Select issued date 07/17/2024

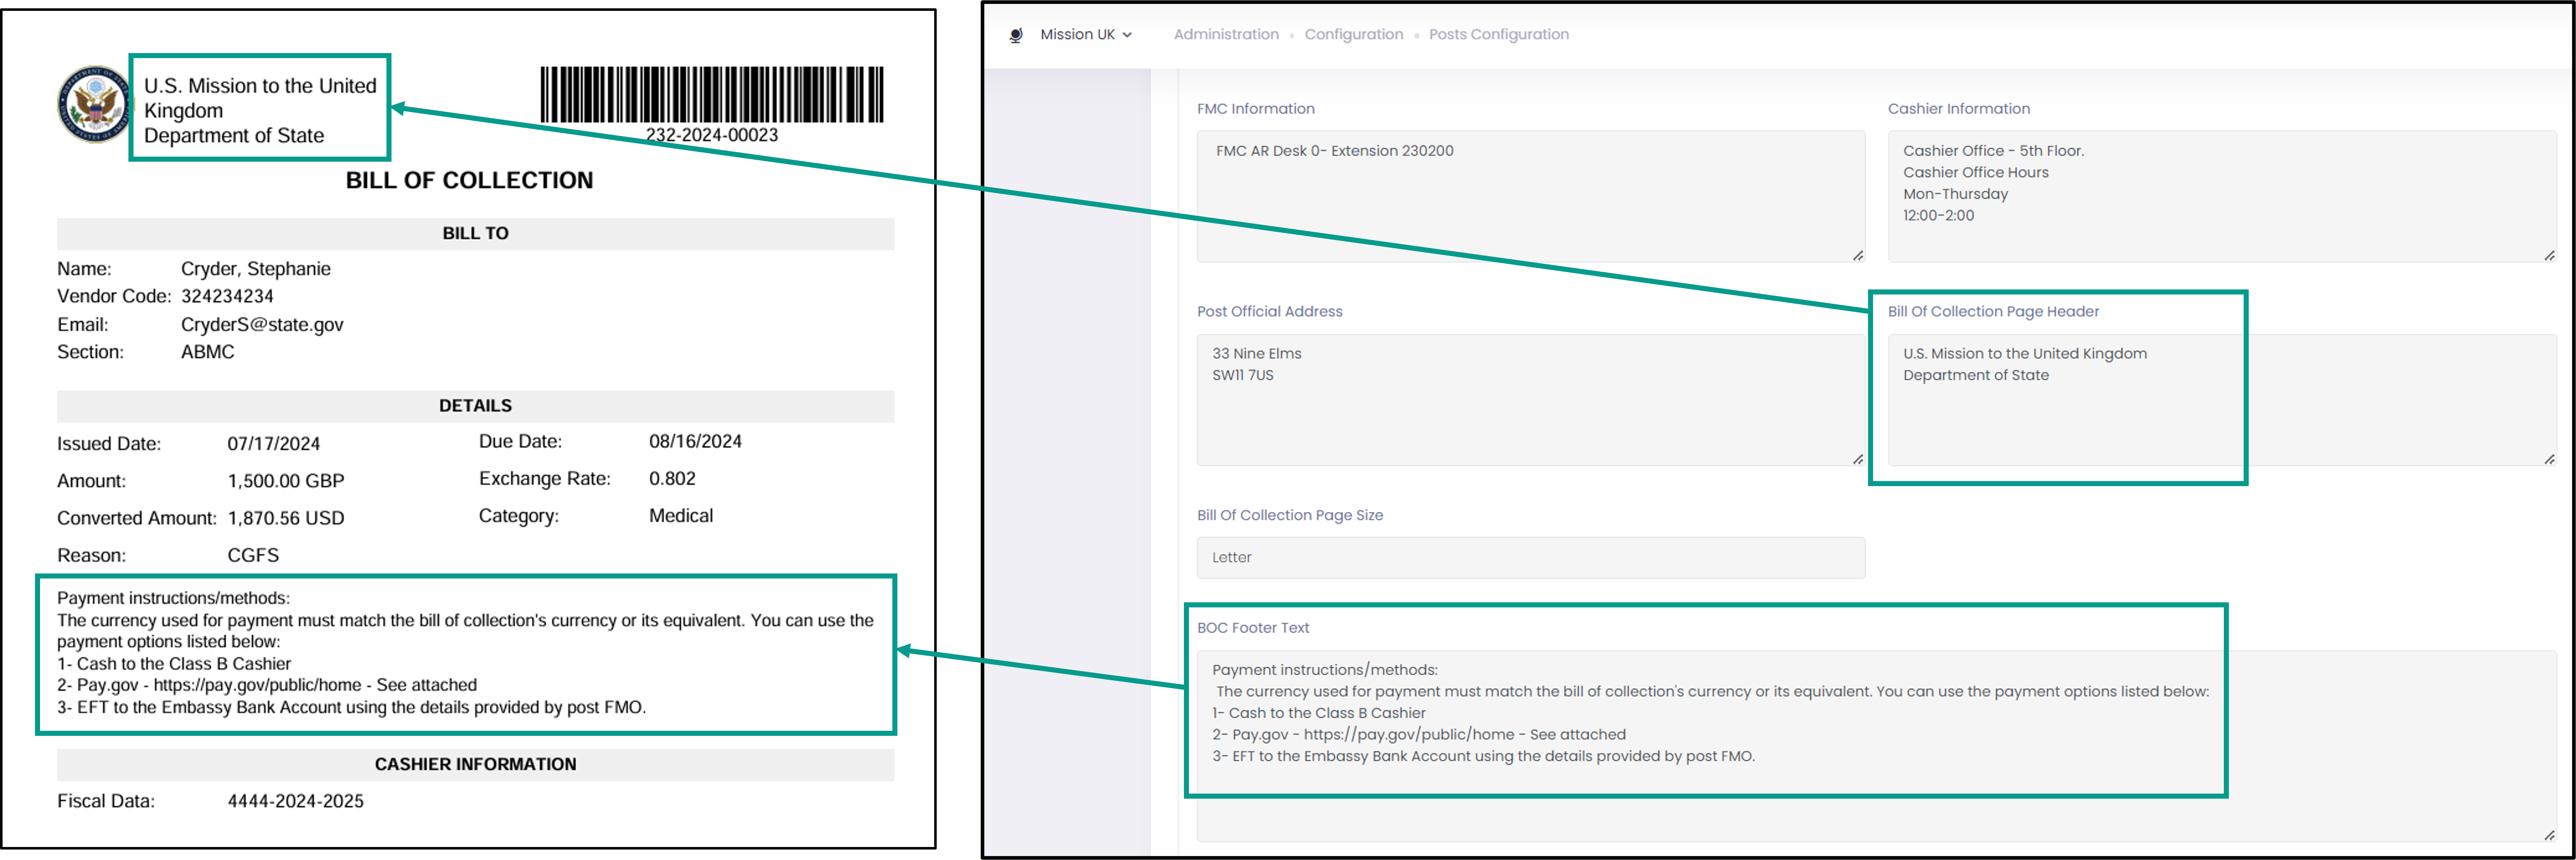(273, 444)
